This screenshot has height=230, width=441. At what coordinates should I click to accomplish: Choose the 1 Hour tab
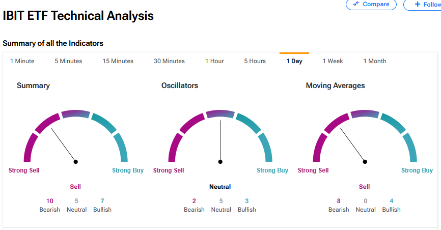tap(214, 61)
